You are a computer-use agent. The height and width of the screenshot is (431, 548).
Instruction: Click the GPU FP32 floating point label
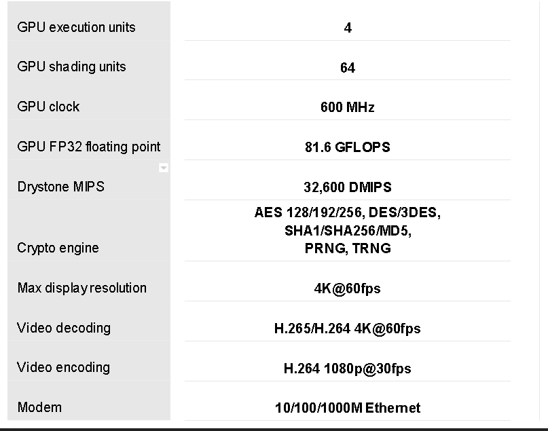click(x=89, y=147)
